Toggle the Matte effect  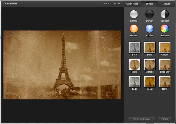(134, 65)
